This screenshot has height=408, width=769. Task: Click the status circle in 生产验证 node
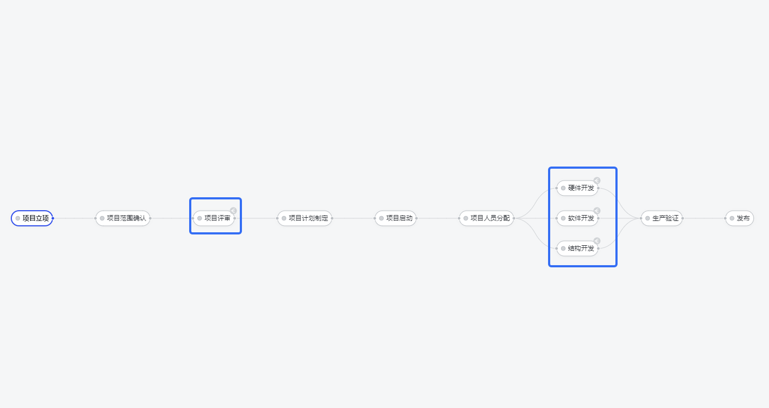(x=647, y=218)
